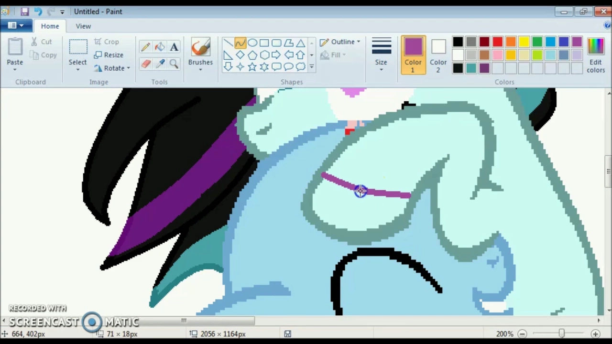The width and height of the screenshot is (612, 344).
Task: Switch to the Home tab
Action: coord(50,26)
